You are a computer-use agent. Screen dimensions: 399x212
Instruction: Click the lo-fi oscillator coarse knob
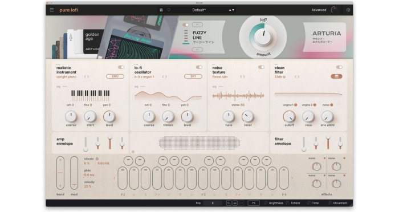point(149,117)
